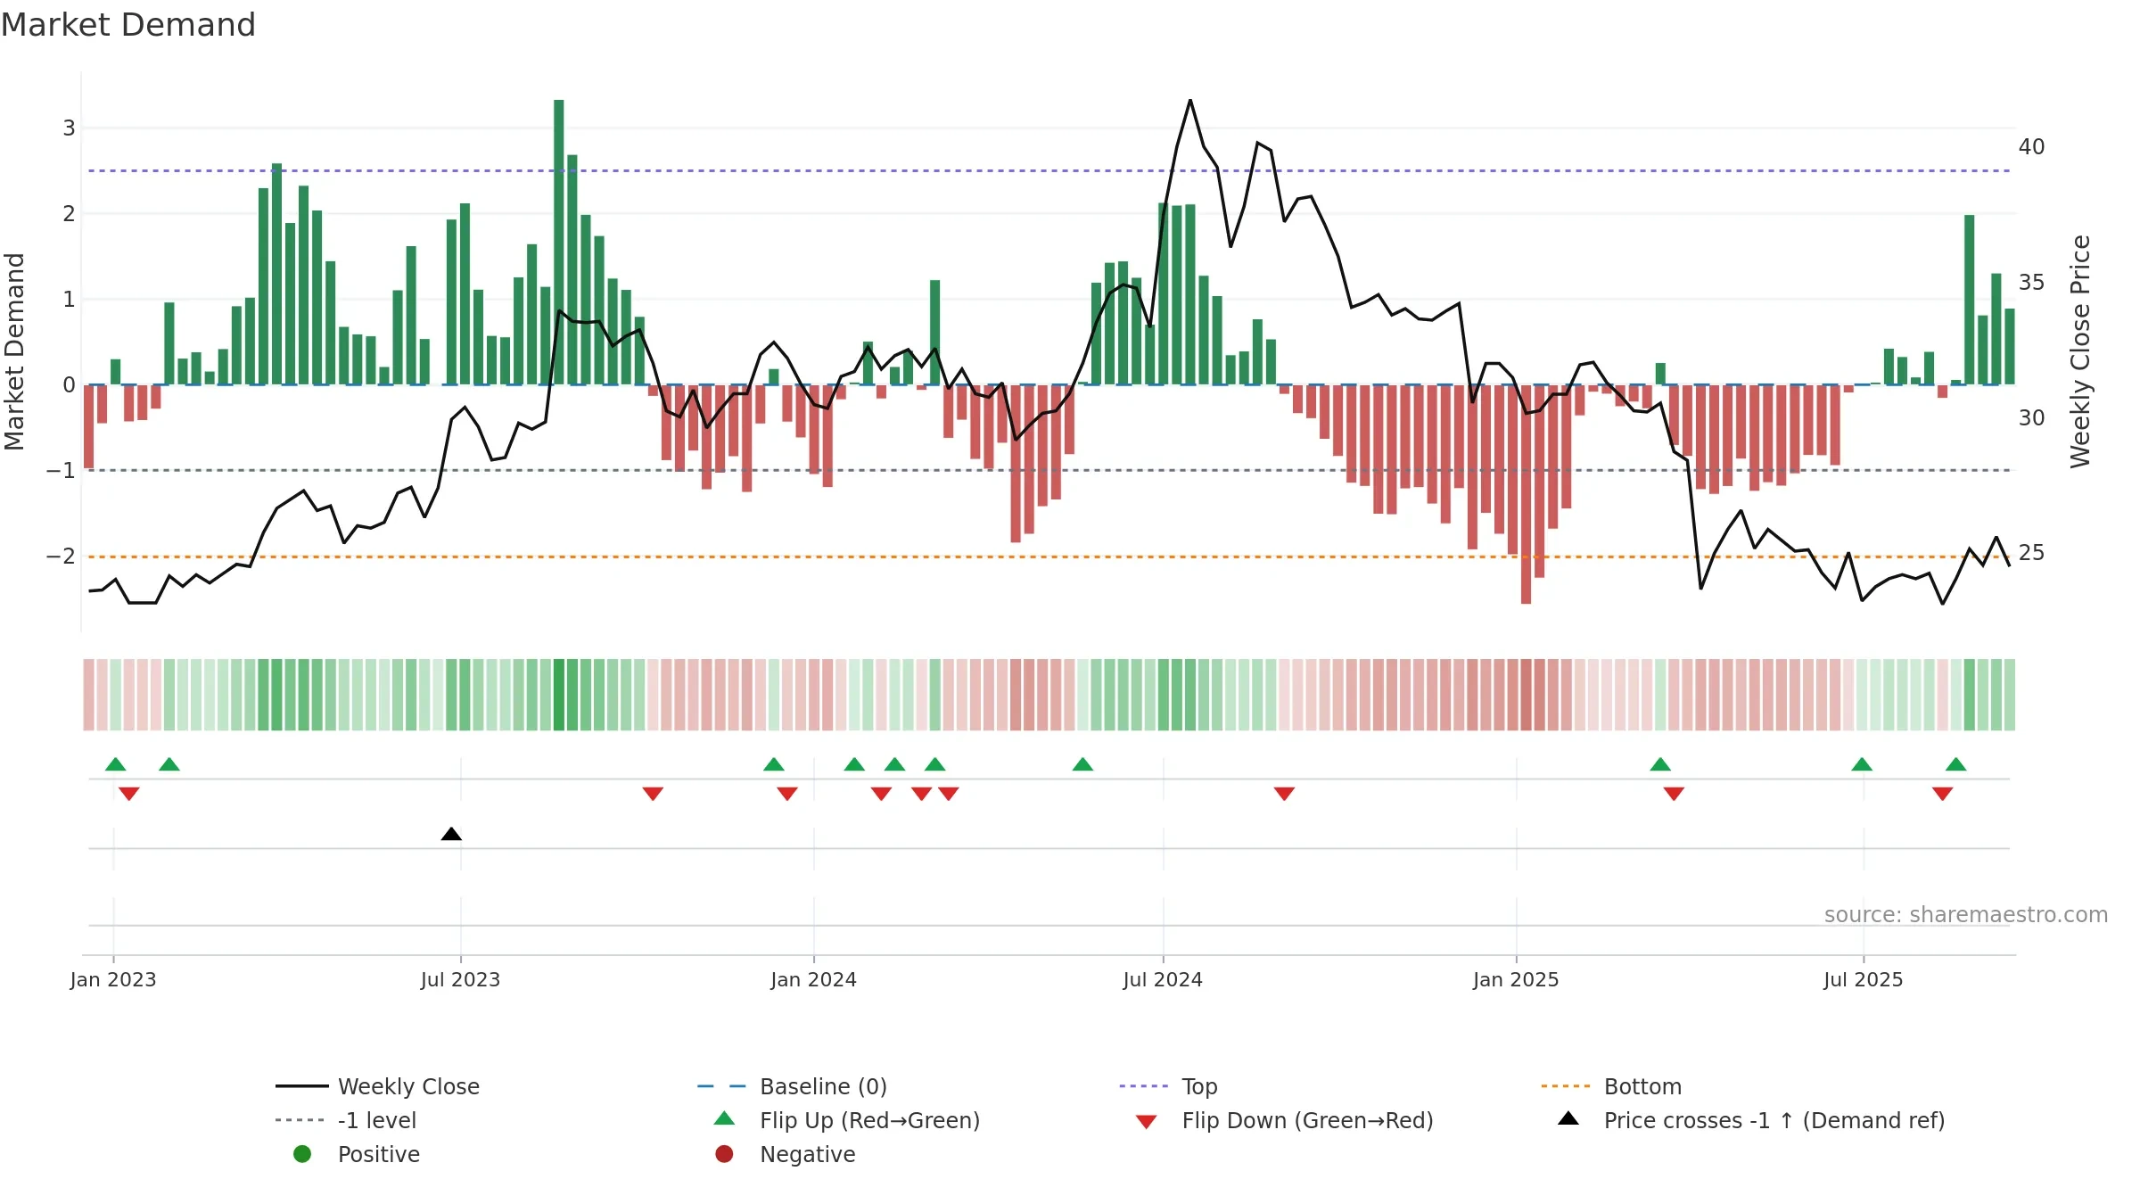Click the tallest green demand bar above 3
Image resolution: width=2140 pixels, height=1204 pixels.
[559, 242]
